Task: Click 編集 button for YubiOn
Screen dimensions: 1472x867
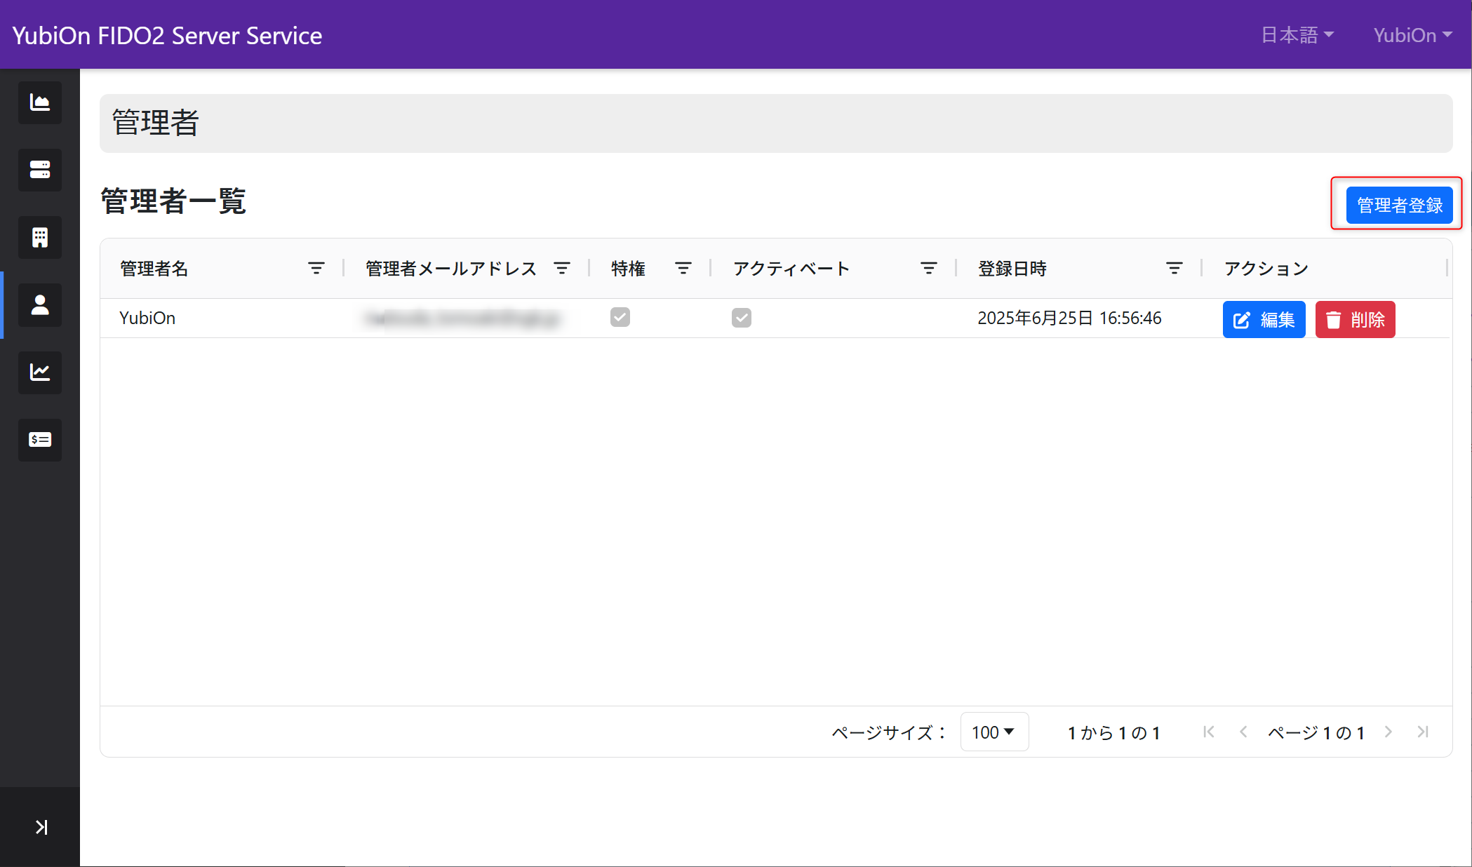Action: coord(1264,320)
